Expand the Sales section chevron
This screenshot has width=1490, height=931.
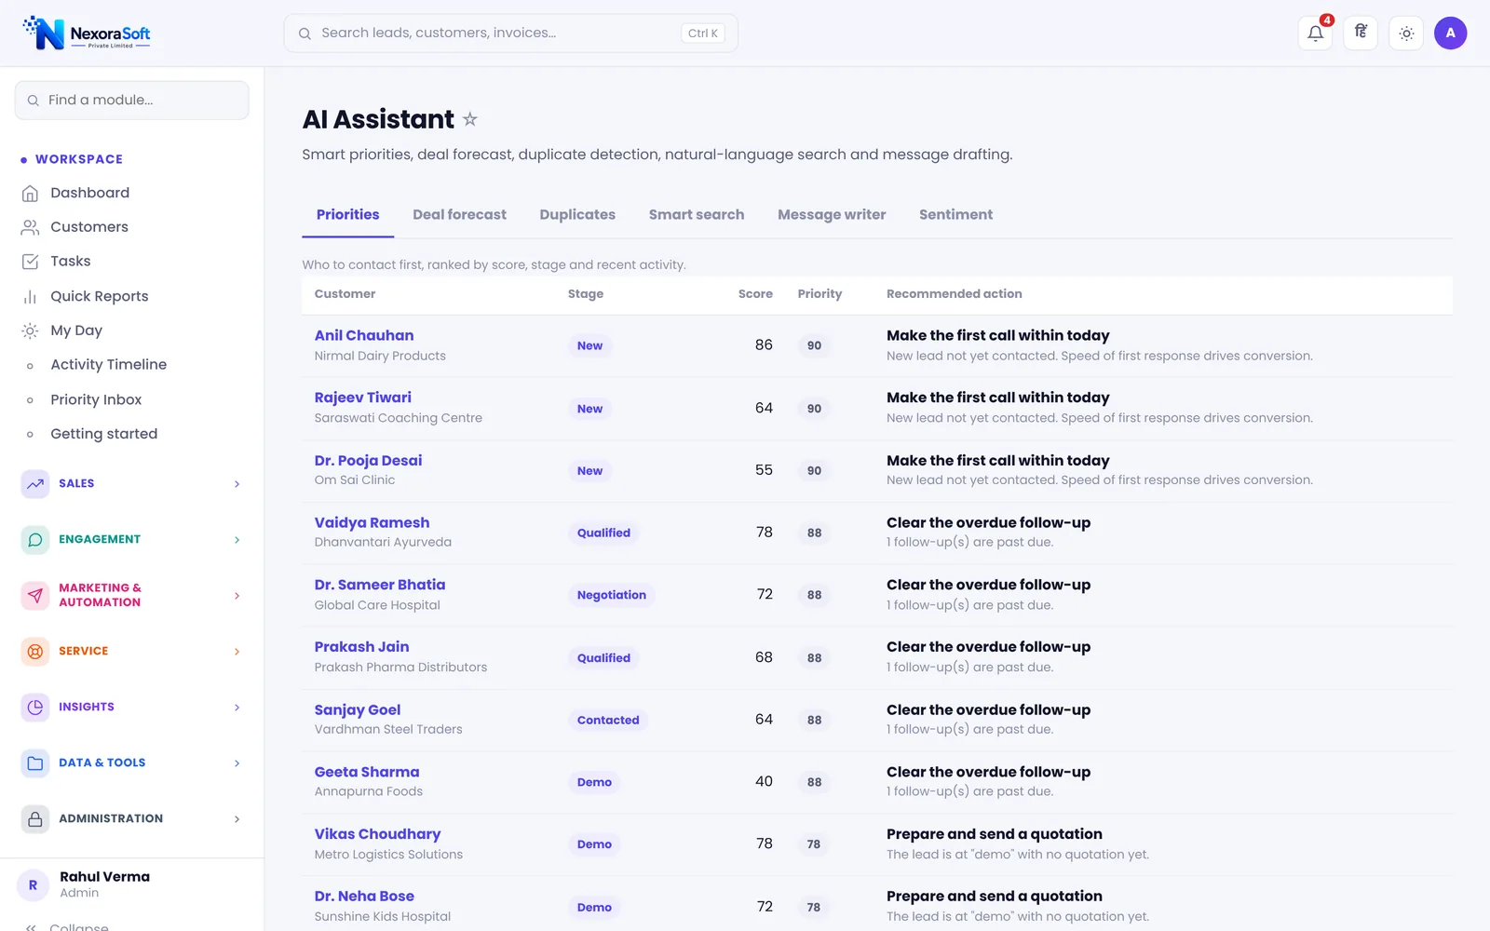237,484
